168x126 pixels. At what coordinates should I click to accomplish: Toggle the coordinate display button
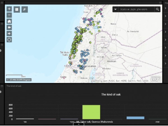[x=8, y=80]
